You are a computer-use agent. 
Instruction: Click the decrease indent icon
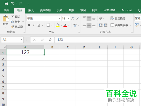pyautogui.click(x=101, y=25)
